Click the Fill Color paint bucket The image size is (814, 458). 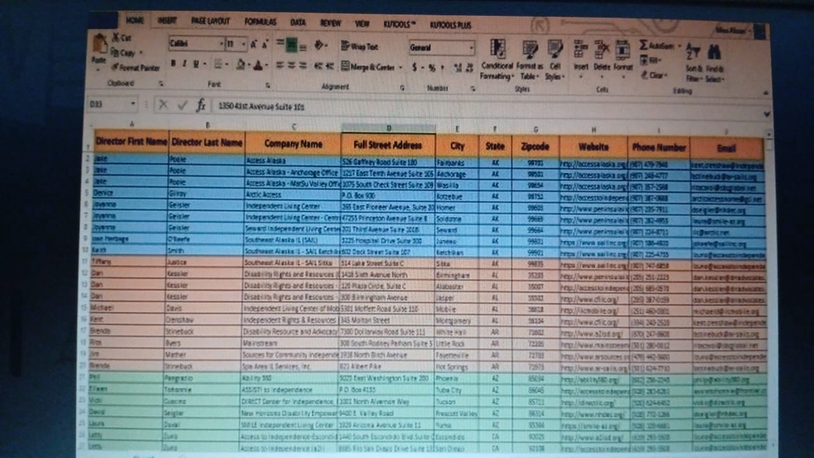click(x=240, y=64)
